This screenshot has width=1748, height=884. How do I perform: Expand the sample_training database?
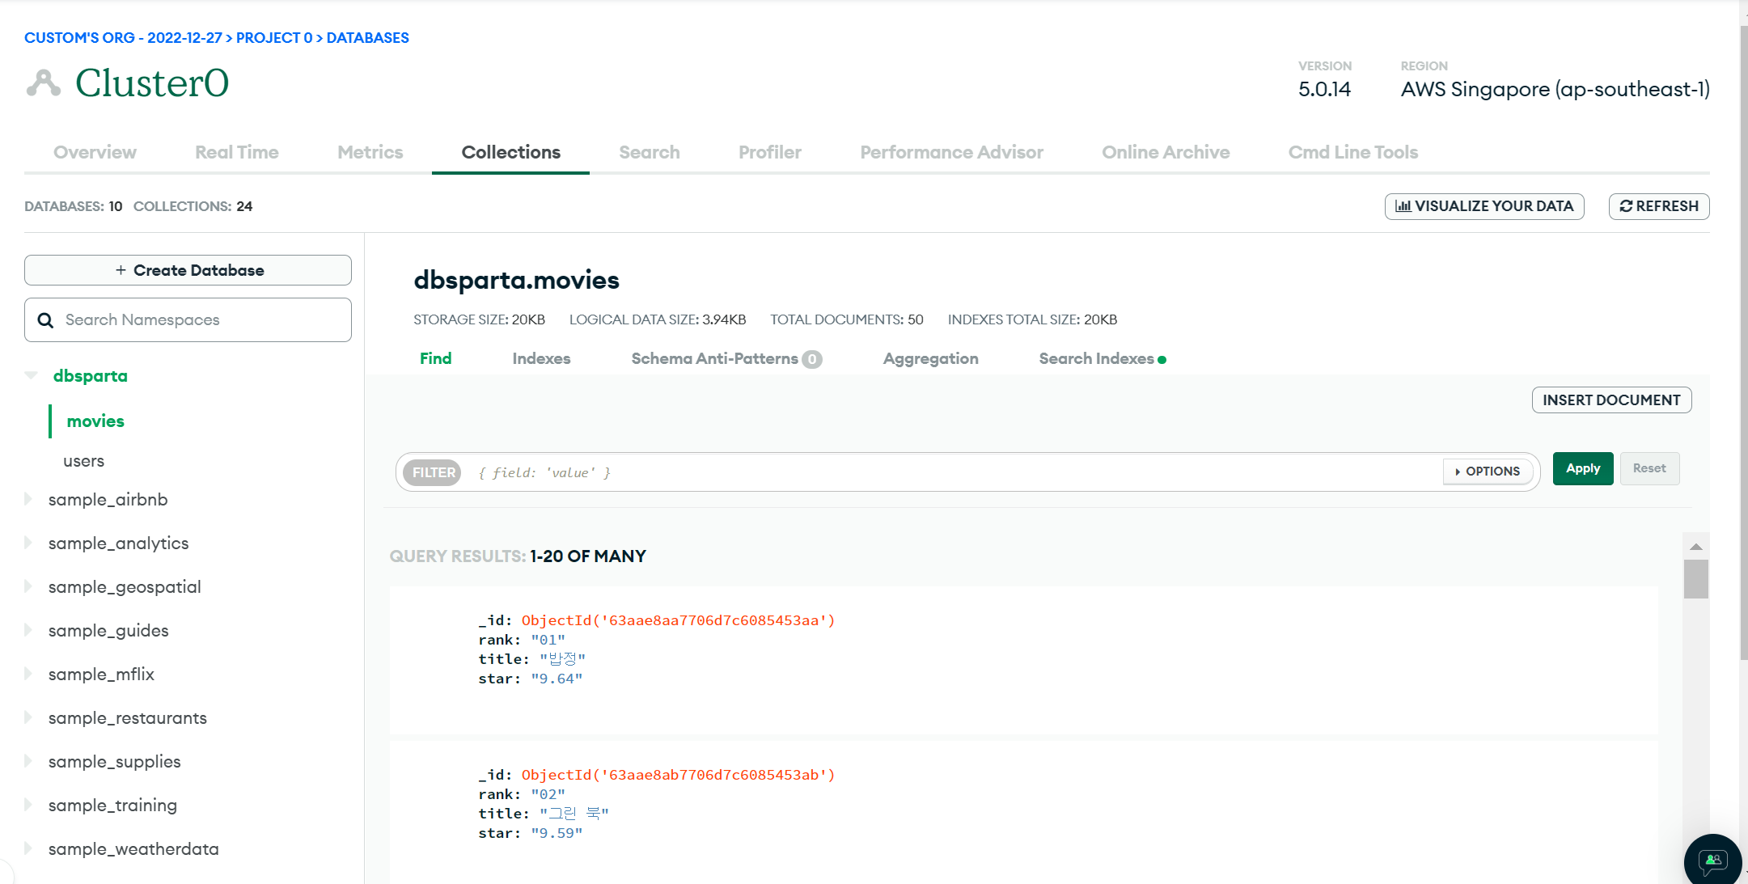click(28, 805)
